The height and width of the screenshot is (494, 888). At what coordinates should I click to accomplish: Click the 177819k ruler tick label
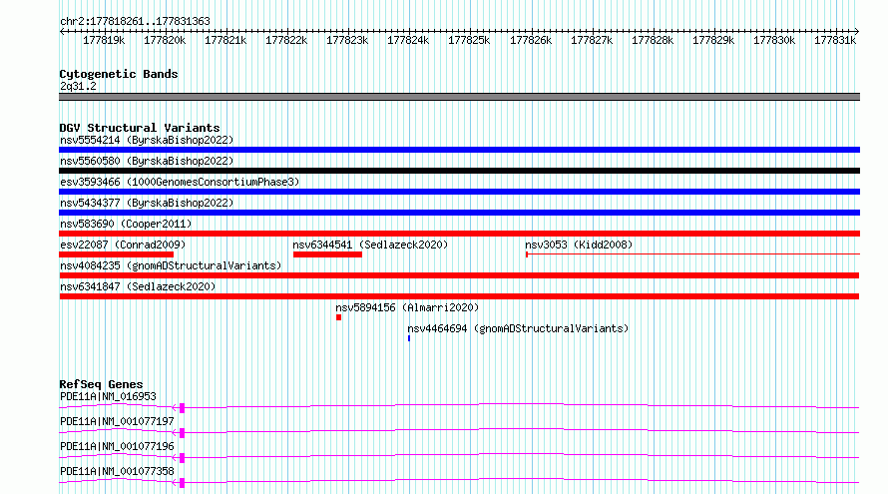tap(104, 41)
